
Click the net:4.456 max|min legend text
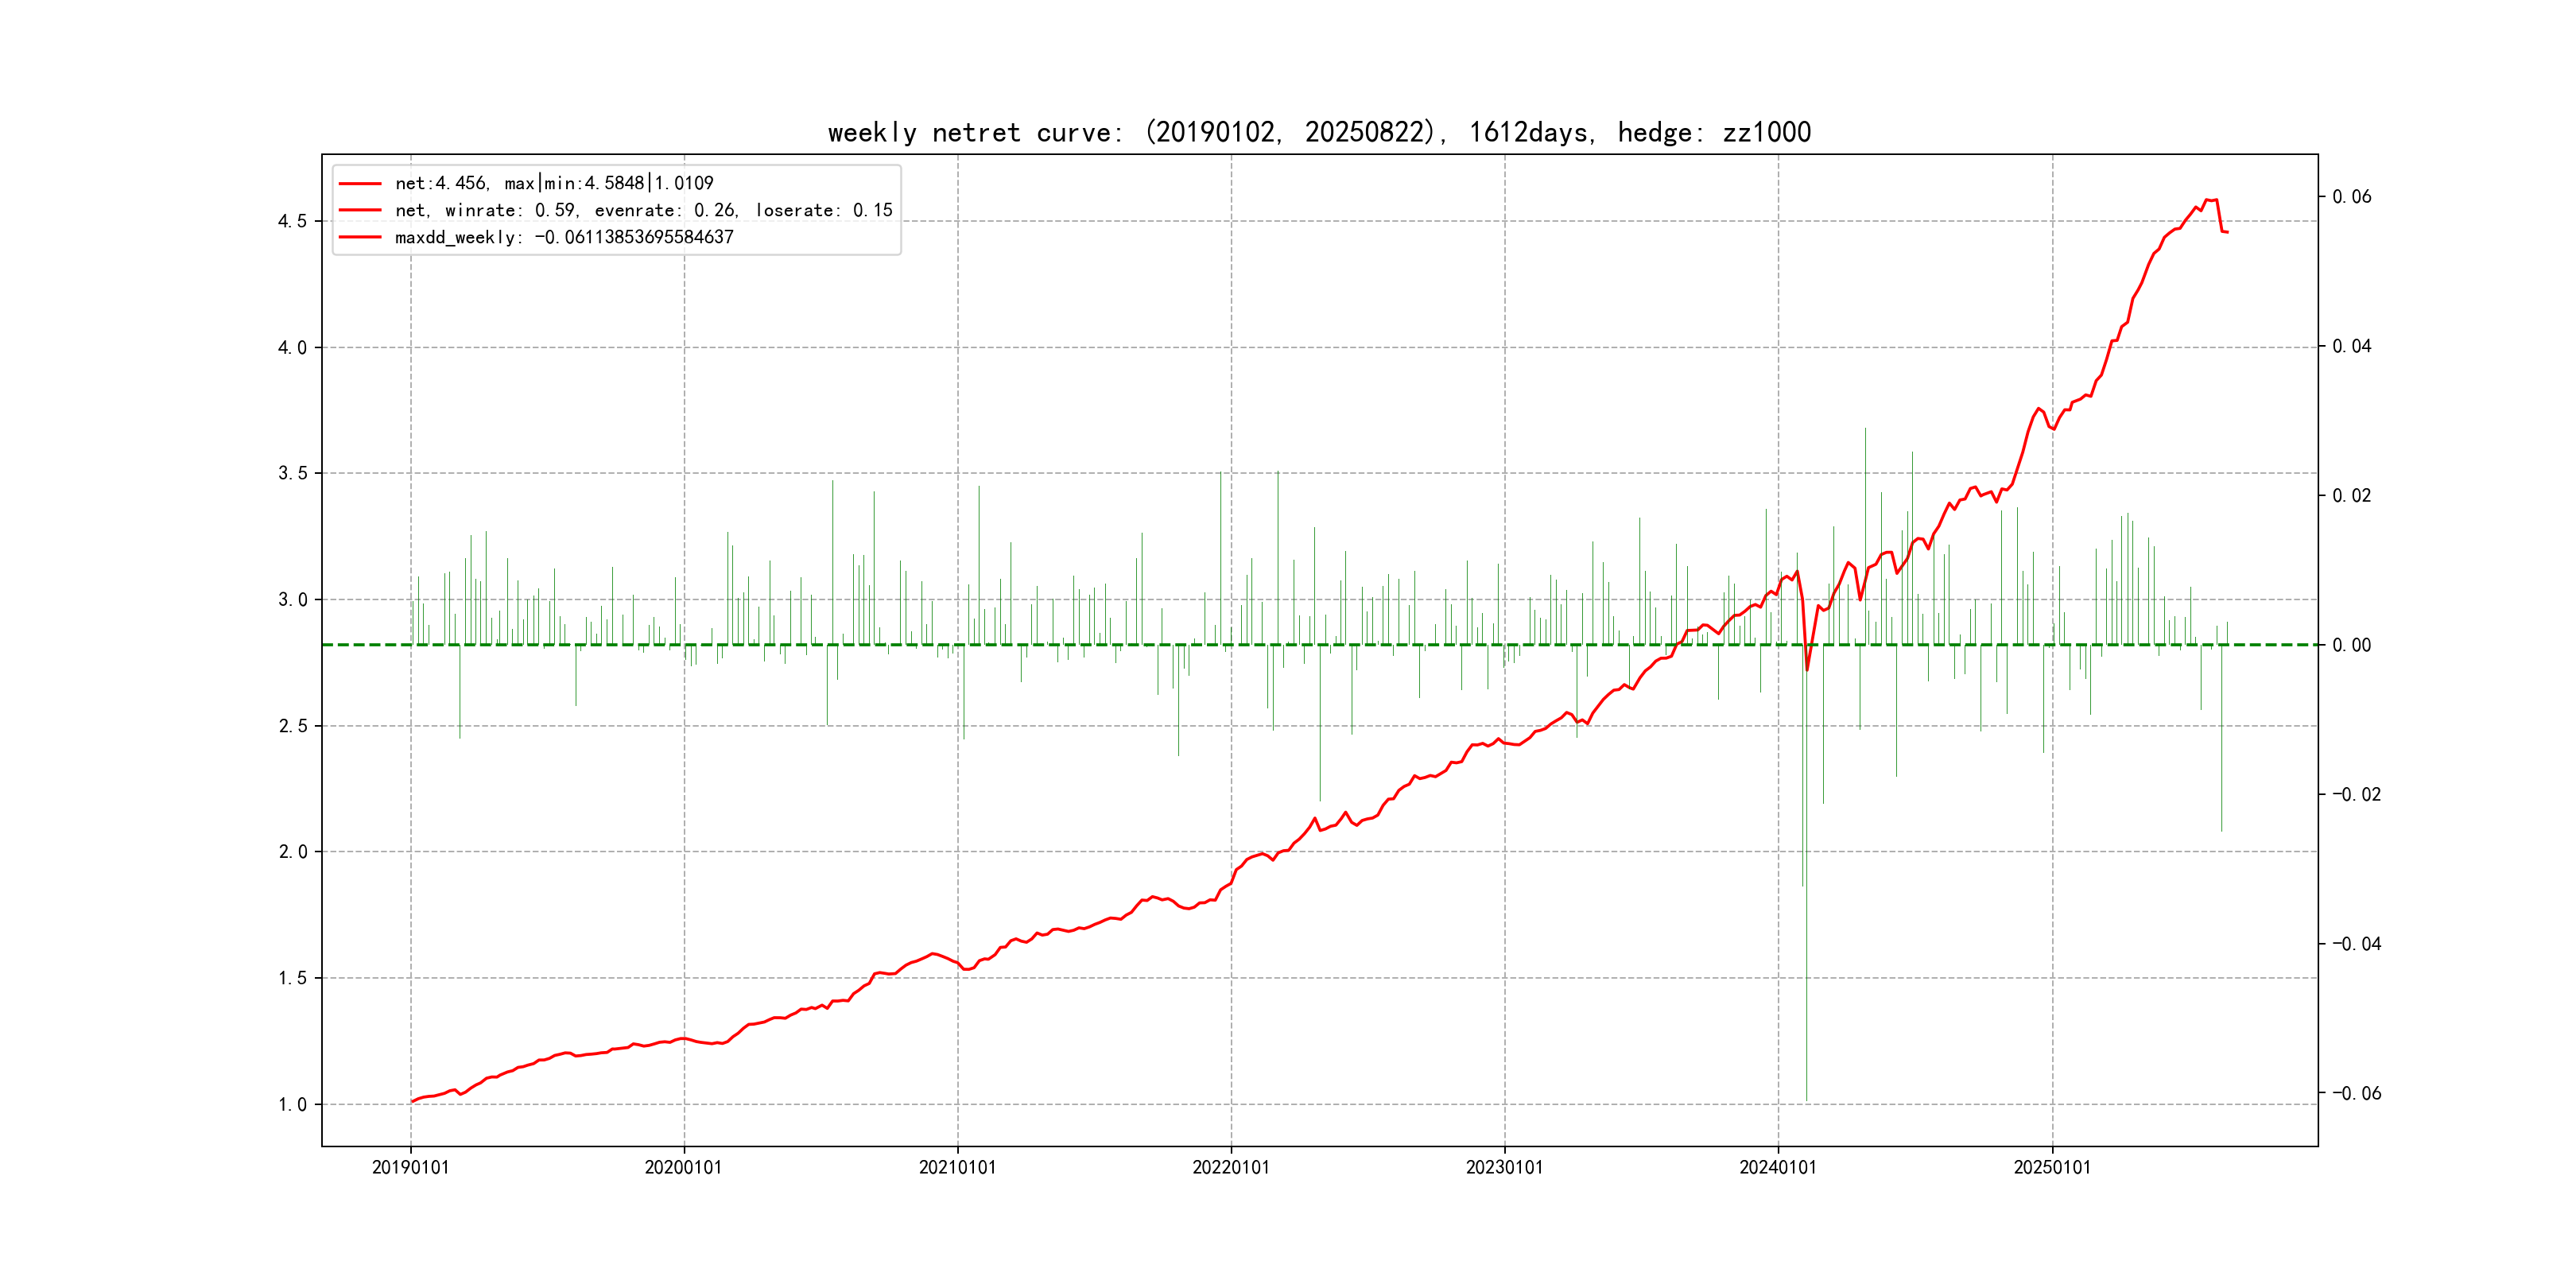pos(554,183)
